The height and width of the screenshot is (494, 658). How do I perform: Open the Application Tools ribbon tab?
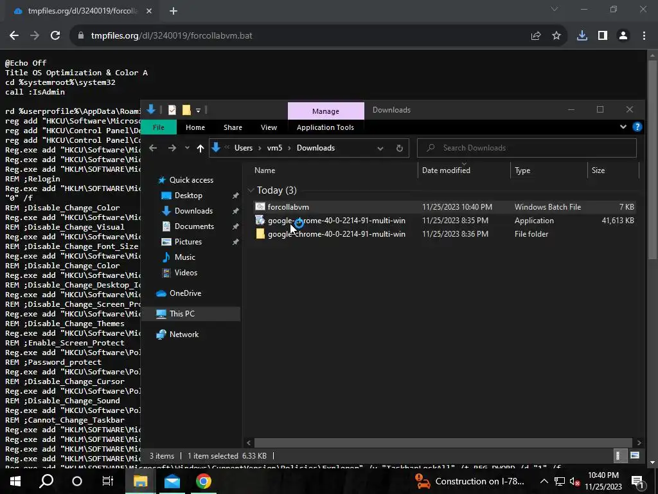(325, 127)
